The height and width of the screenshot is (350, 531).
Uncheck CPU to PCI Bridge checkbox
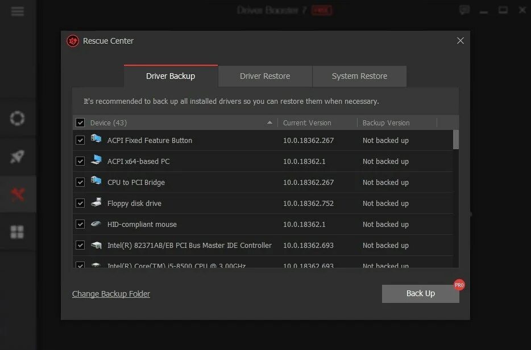click(80, 182)
